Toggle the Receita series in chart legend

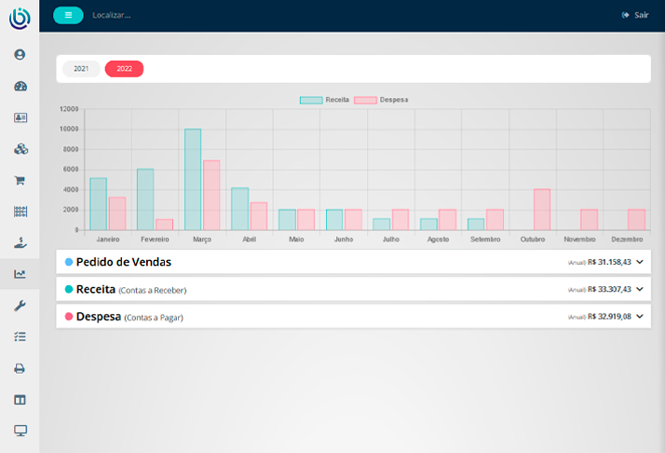(325, 99)
